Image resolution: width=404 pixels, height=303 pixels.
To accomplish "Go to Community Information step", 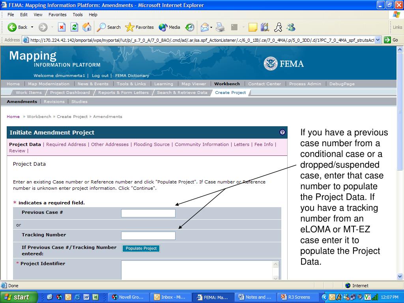I will click(x=202, y=144).
